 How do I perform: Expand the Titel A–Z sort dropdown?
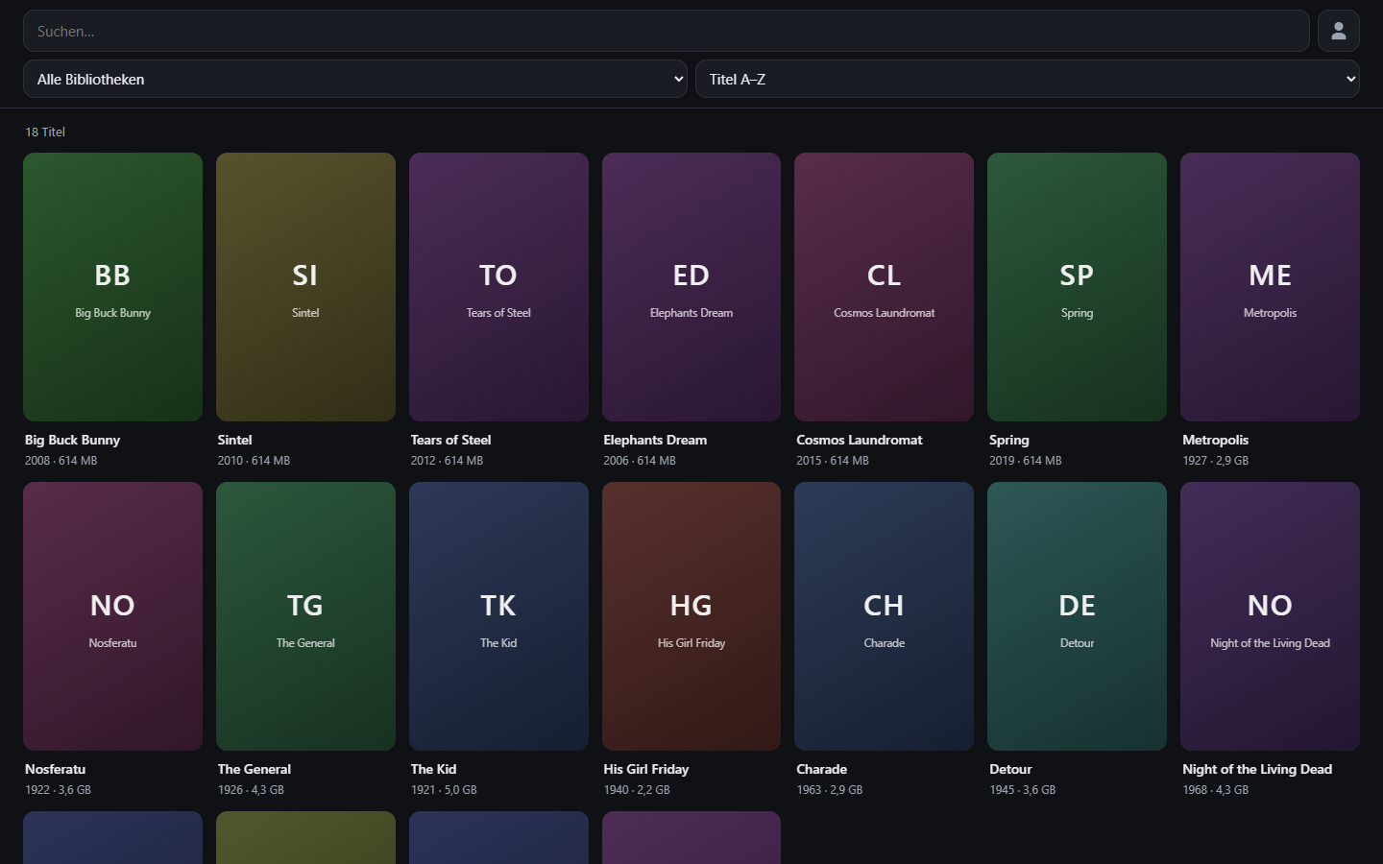1027,79
